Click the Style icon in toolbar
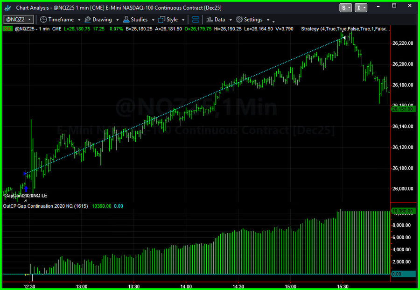420x290 pixels. pyautogui.click(x=162, y=20)
